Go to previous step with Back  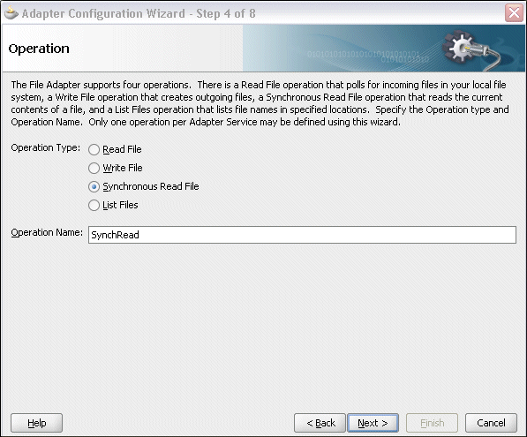pyautogui.click(x=320, y=423)
